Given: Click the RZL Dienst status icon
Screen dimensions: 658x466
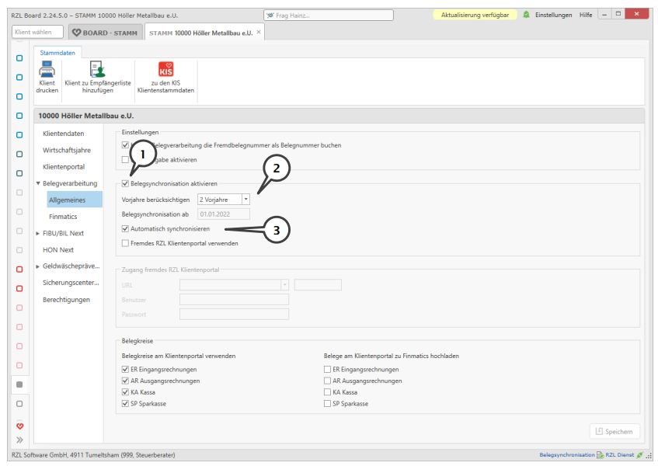Looking at the screenshot, I should pos(639,455).
